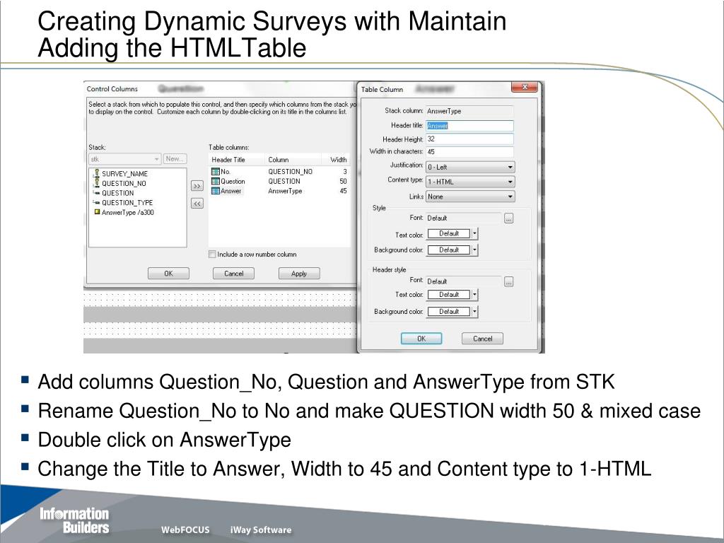Select Style Text color Default swatch
The height and width of the screenshot is (543, 724).
[448, 233]
